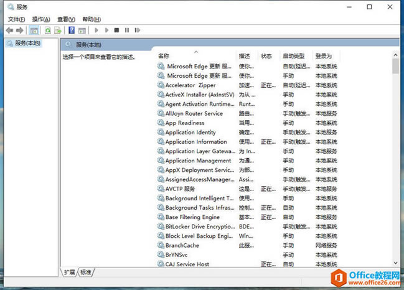
Task: Toggle the Show/Hide Console Tree icon
Action: point(34,30)
